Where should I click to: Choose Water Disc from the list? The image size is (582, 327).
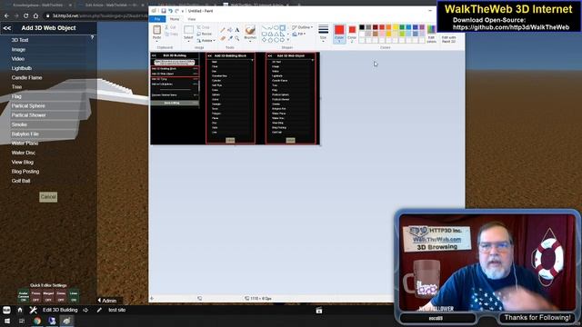24,153
